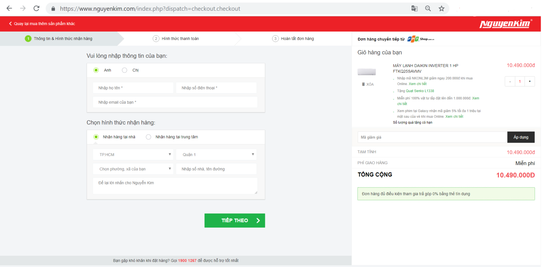The image size is (542, 267).
Task: Click the product price next to Daikin name
Action: [x=521, y=65]
